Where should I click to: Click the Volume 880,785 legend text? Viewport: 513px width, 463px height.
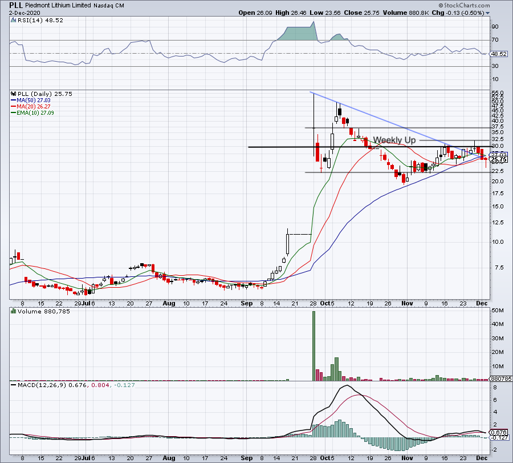tap(43, 311)
